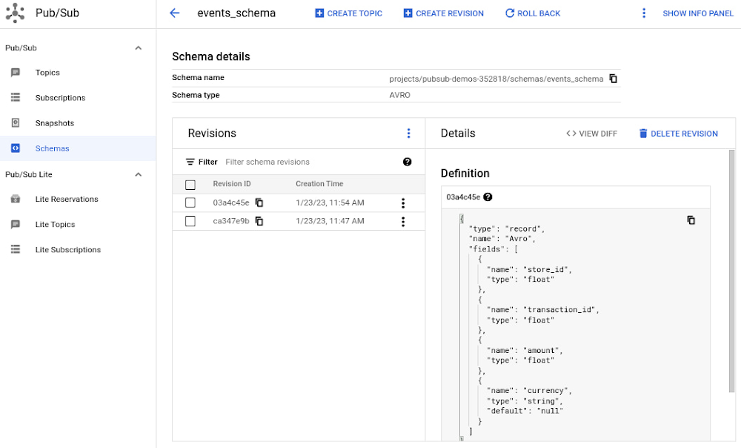
Task: Click the AVRO schema type value
Action: pos(400,95)
